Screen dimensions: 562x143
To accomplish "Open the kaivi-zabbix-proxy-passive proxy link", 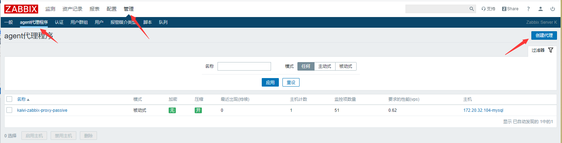I will [42, 110].
